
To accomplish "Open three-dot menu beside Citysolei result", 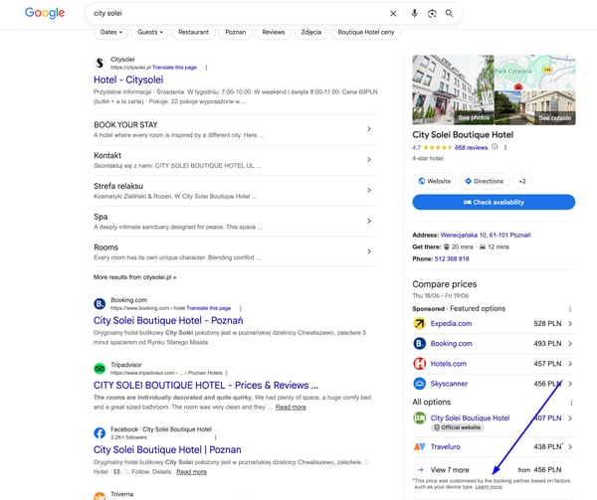I will [x=206, y=68].
